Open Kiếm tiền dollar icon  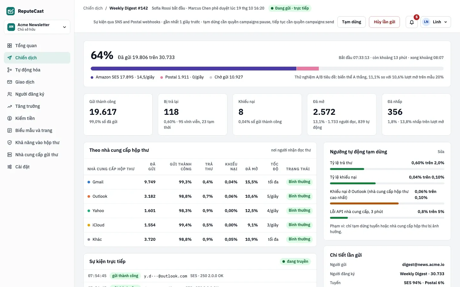(10, 118)
